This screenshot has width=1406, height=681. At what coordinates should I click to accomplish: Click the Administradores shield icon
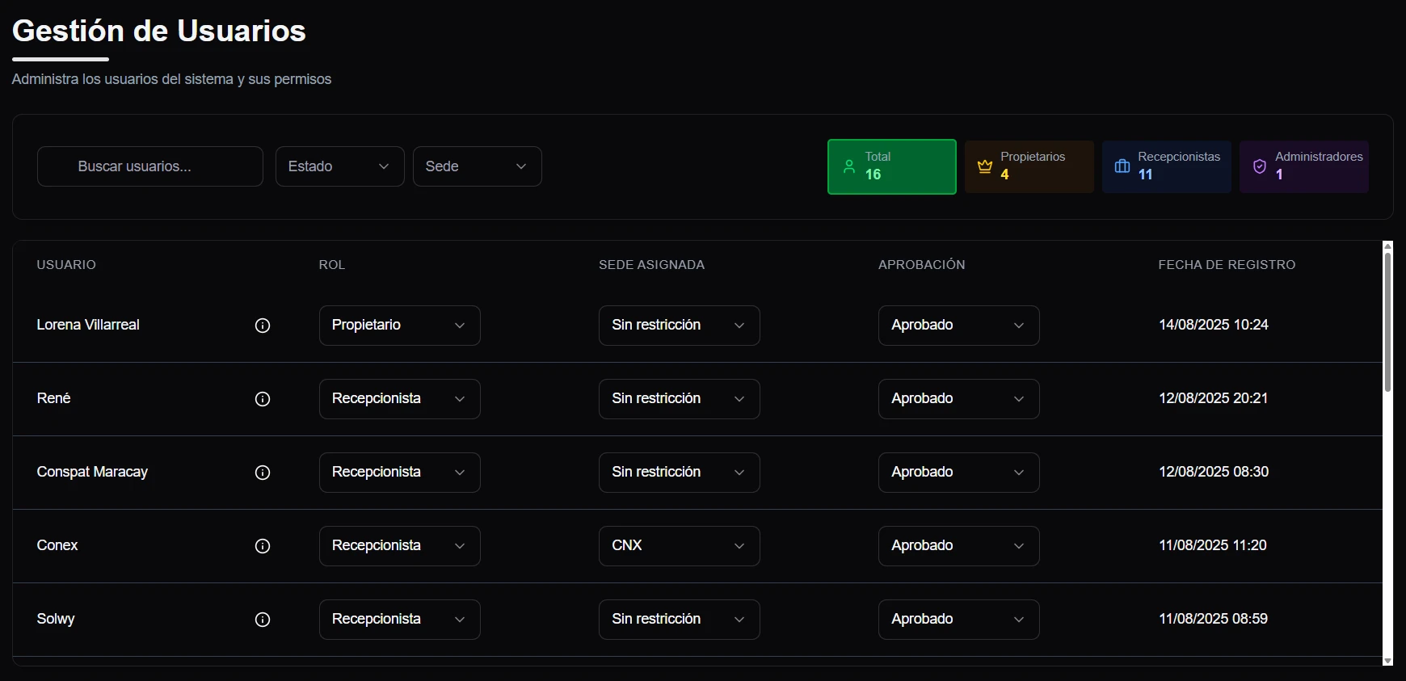coord(1260,166)
